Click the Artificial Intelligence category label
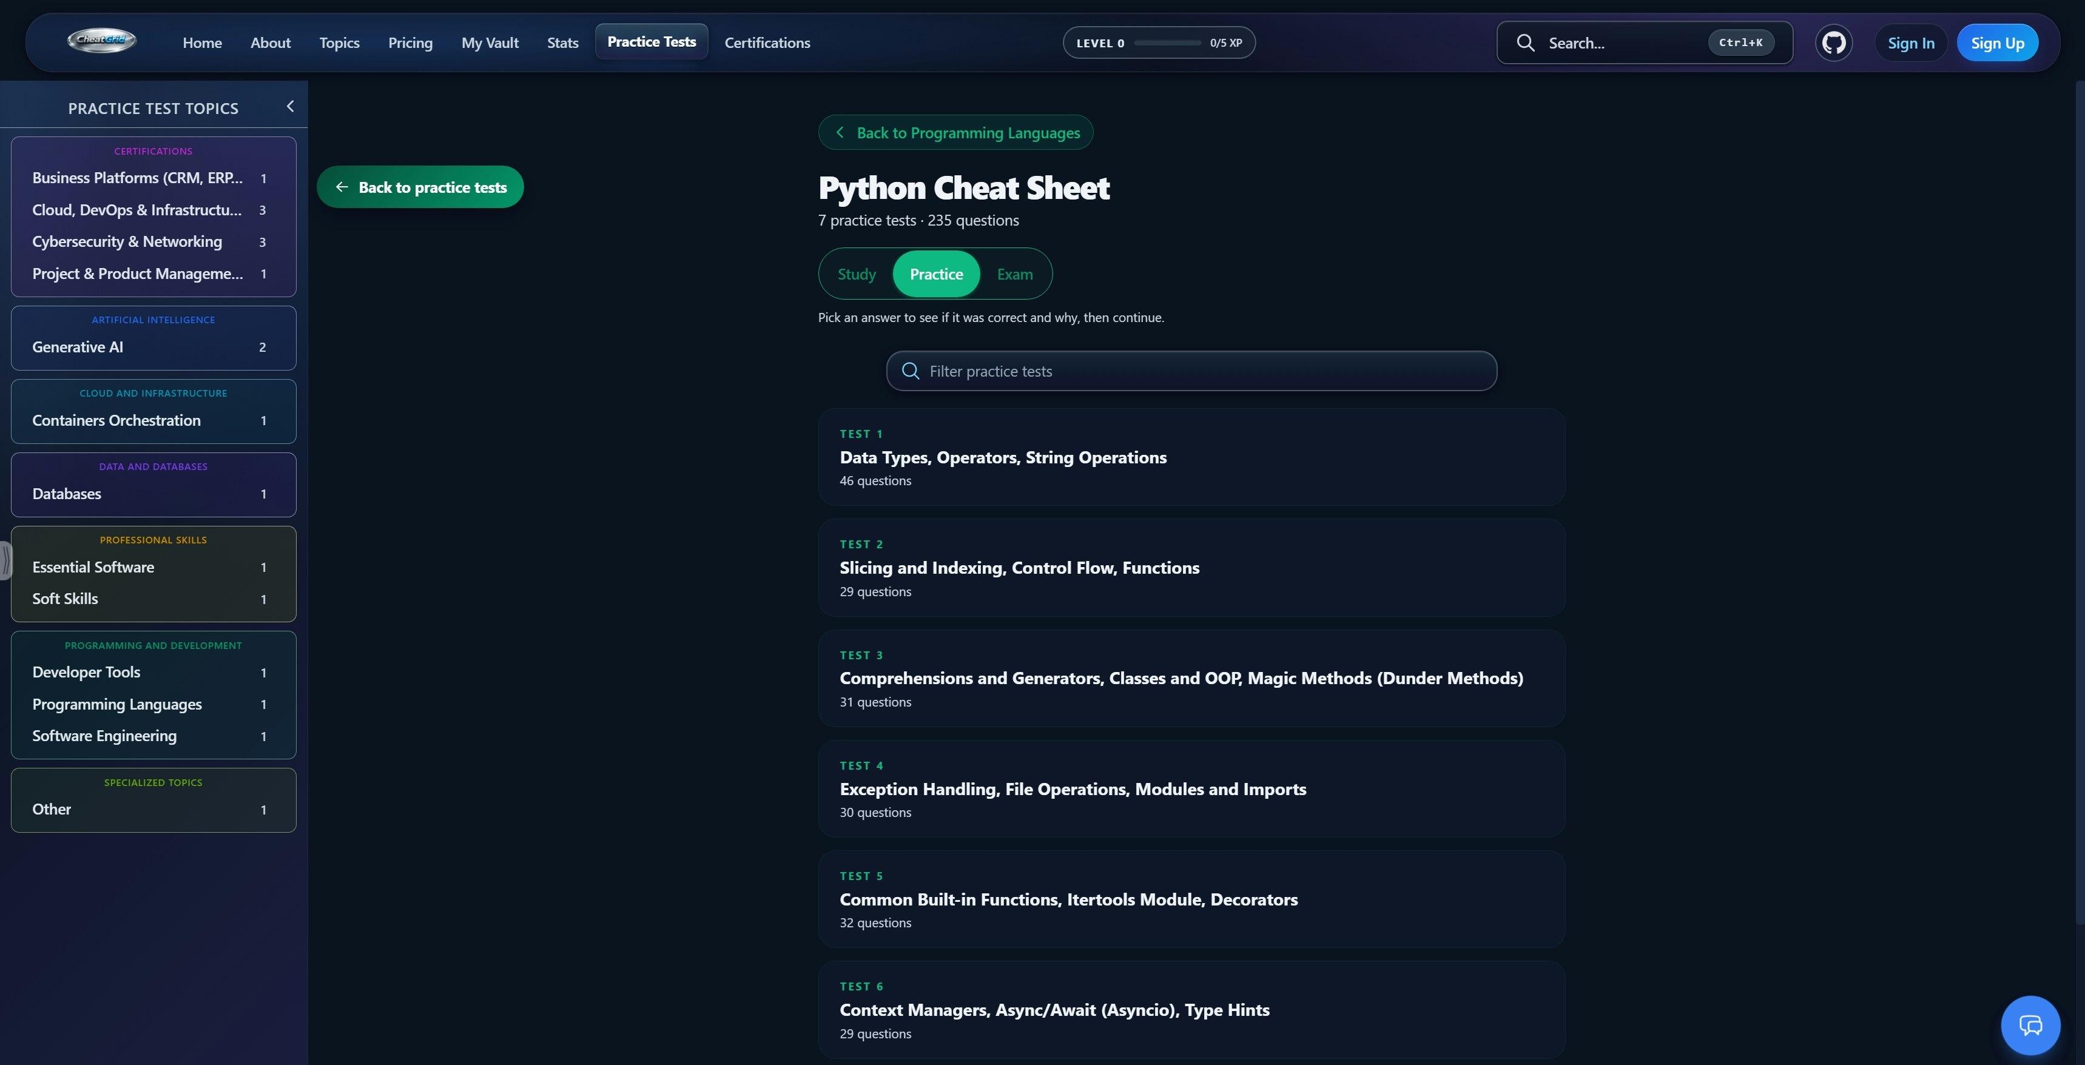 click(x=153, y=320)
